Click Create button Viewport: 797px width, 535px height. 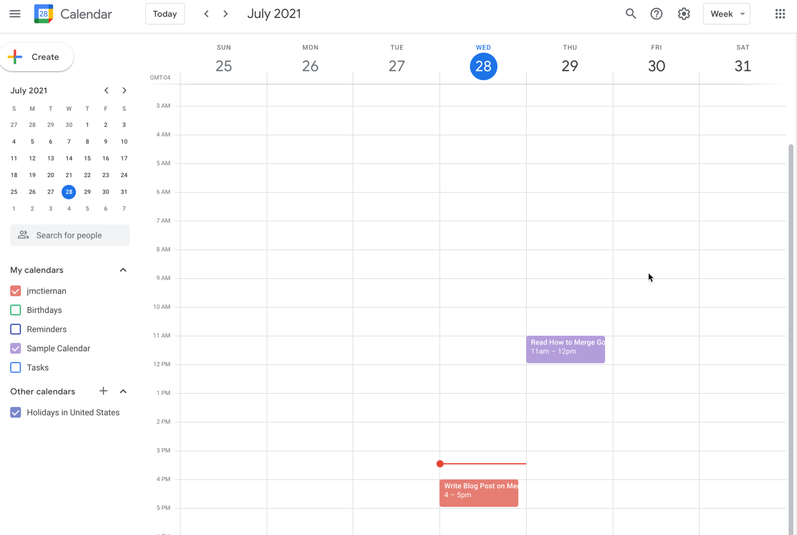pos(37,57)
